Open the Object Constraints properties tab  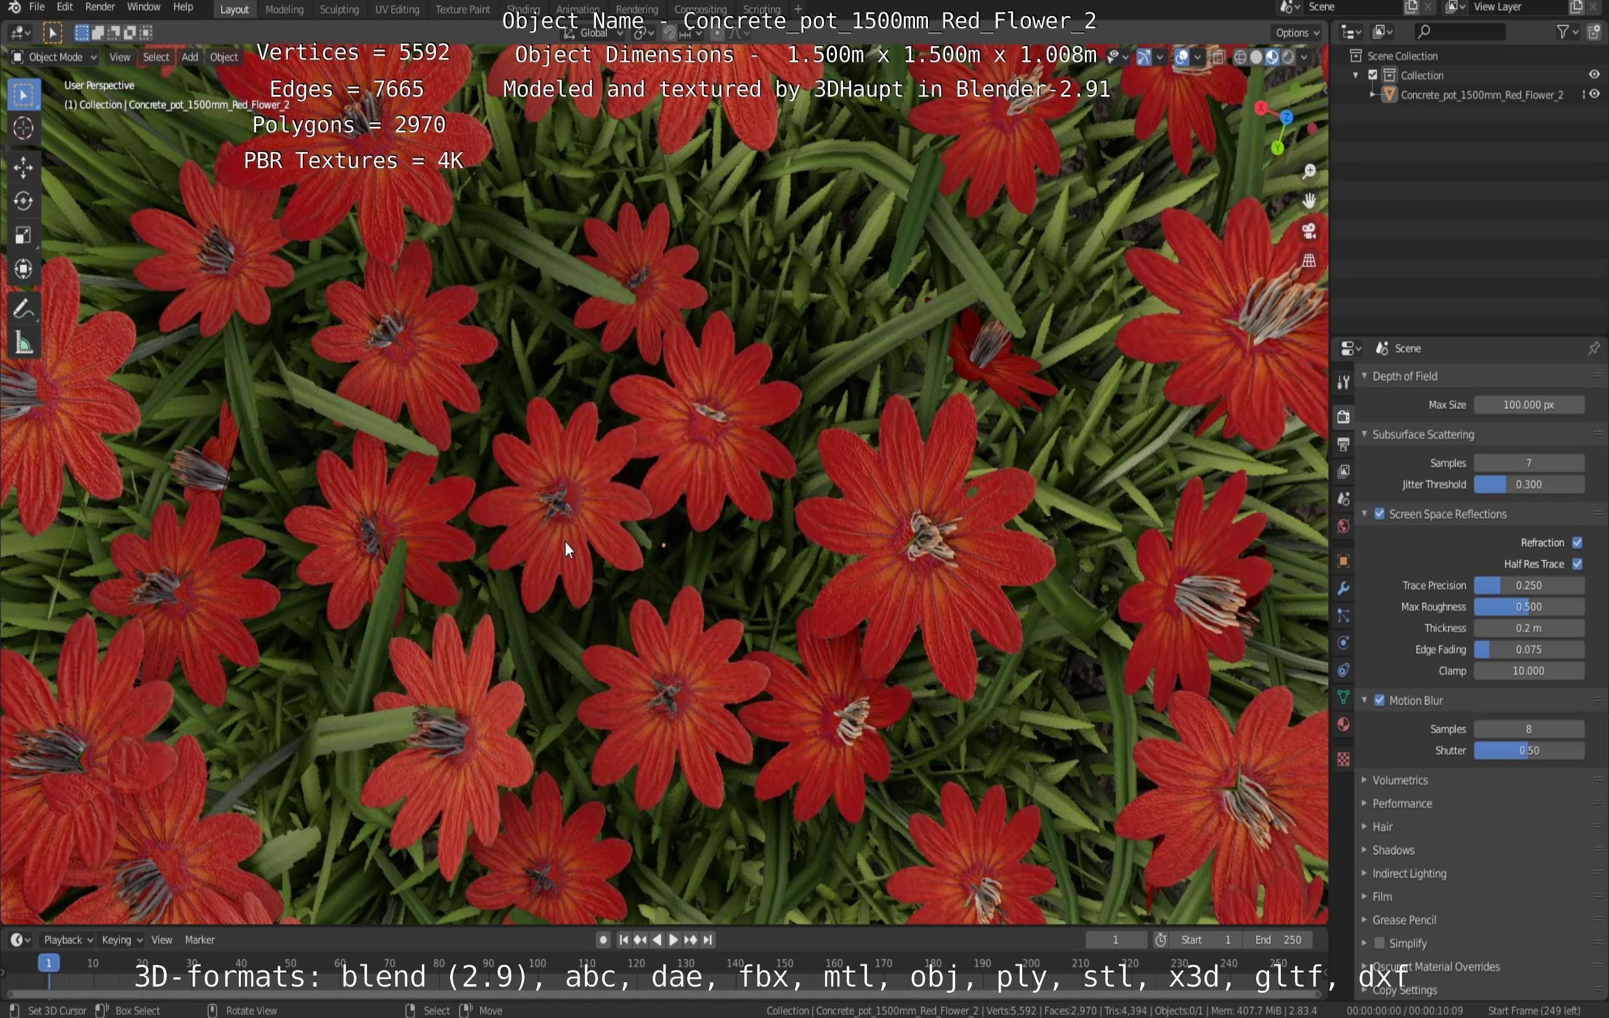tap(1342, 671)
